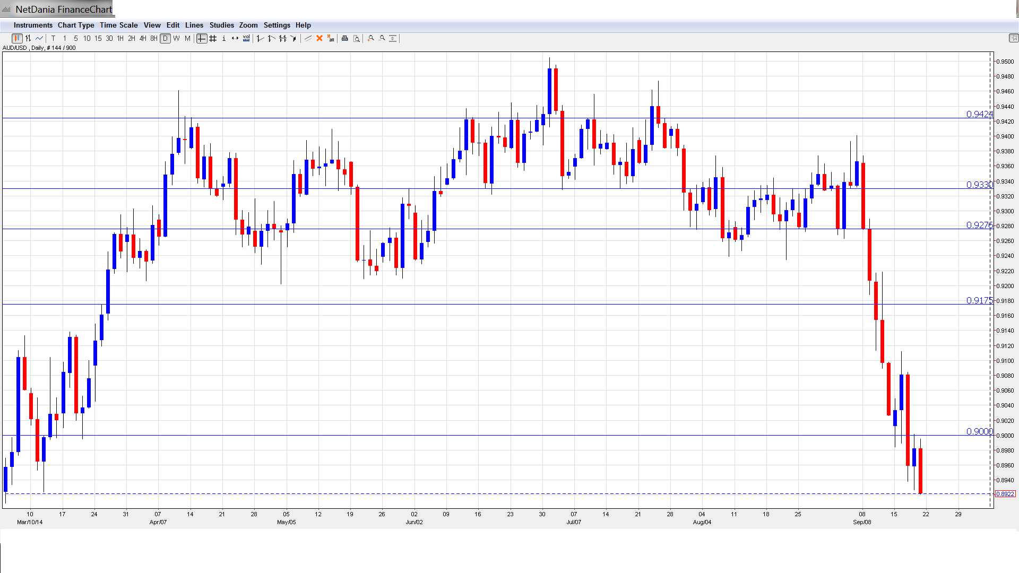Open the Chart Type menu

point(76,25)
